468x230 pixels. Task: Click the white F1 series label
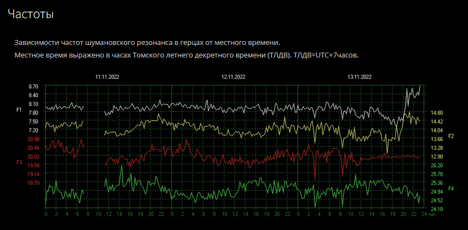[19, 110]
